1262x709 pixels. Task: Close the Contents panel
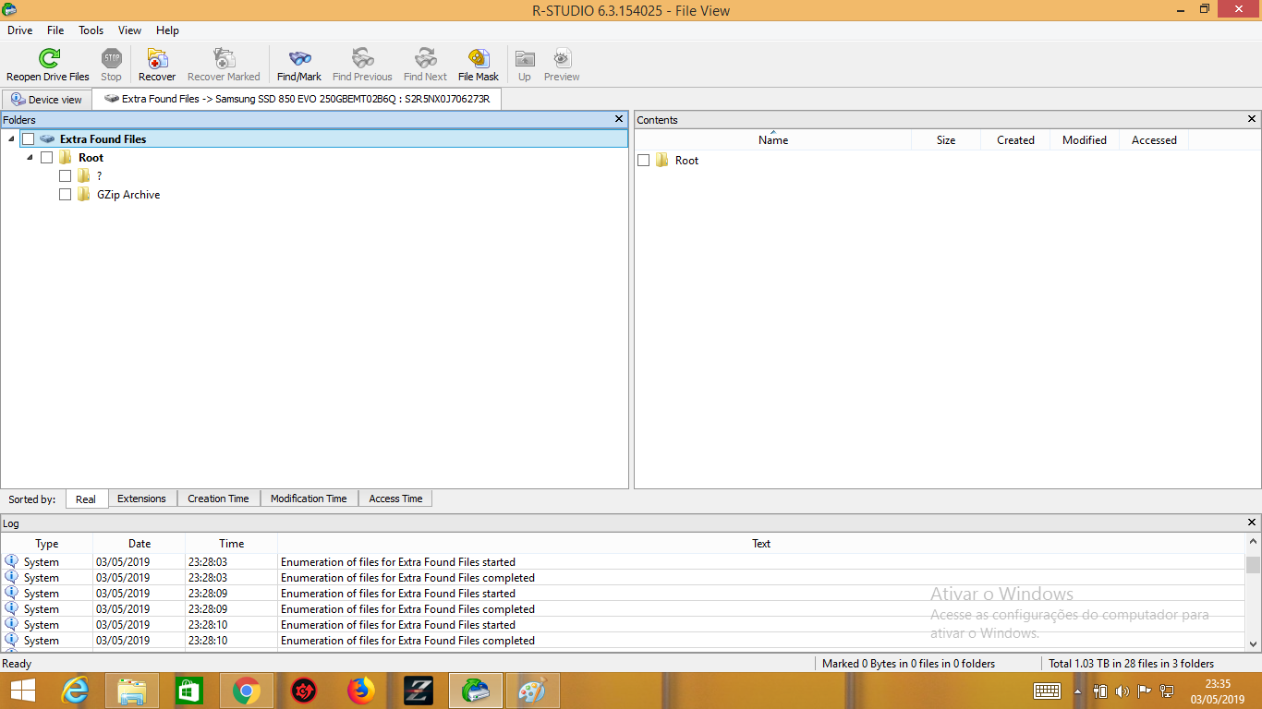[1252, 119]
